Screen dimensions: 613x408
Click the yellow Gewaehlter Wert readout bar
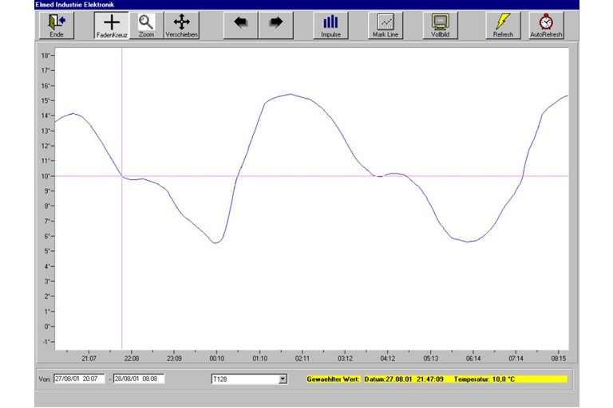tap(437, 379)
